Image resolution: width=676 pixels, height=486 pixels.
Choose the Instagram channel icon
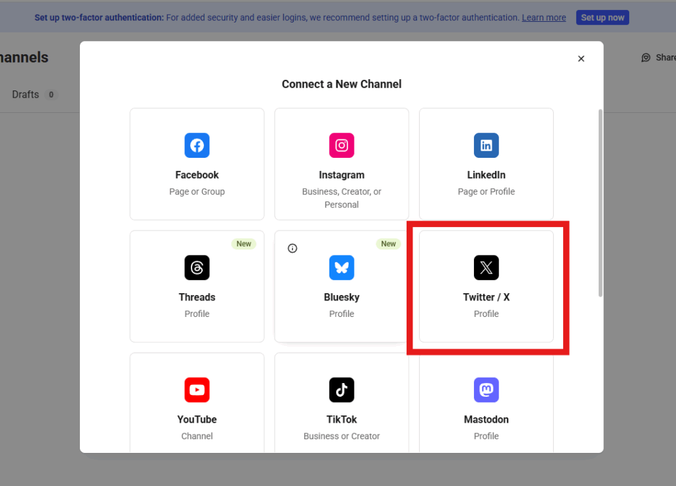click(341, 145)
